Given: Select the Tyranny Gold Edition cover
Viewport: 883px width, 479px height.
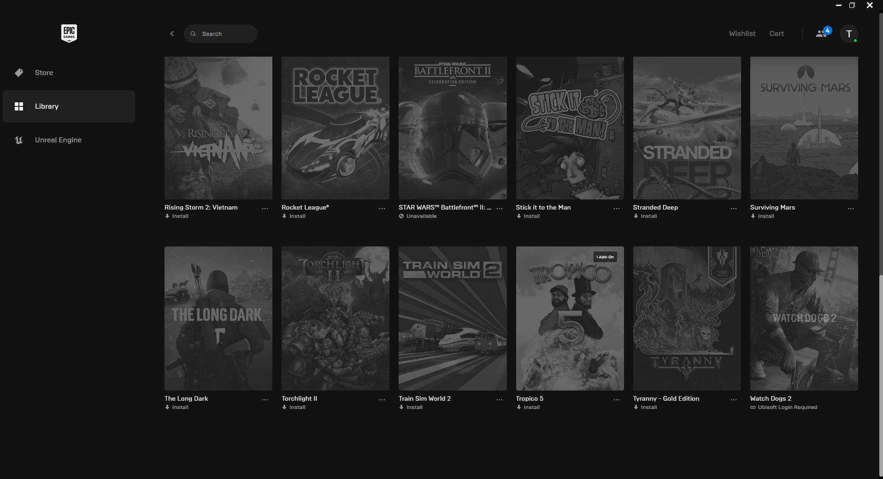Looking at the screenshot, I should (687, 318).
